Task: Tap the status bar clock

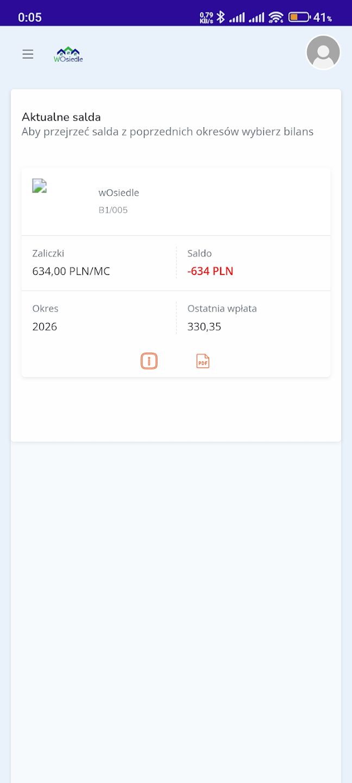Action: (x=30, y=17)
